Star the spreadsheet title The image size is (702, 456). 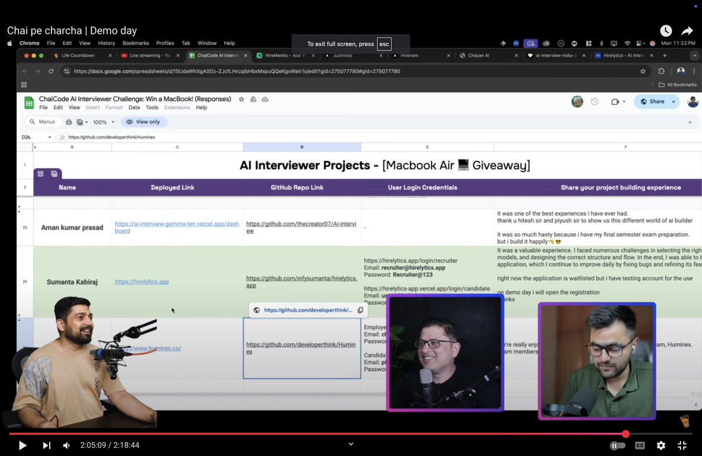(x=241, y=100)
